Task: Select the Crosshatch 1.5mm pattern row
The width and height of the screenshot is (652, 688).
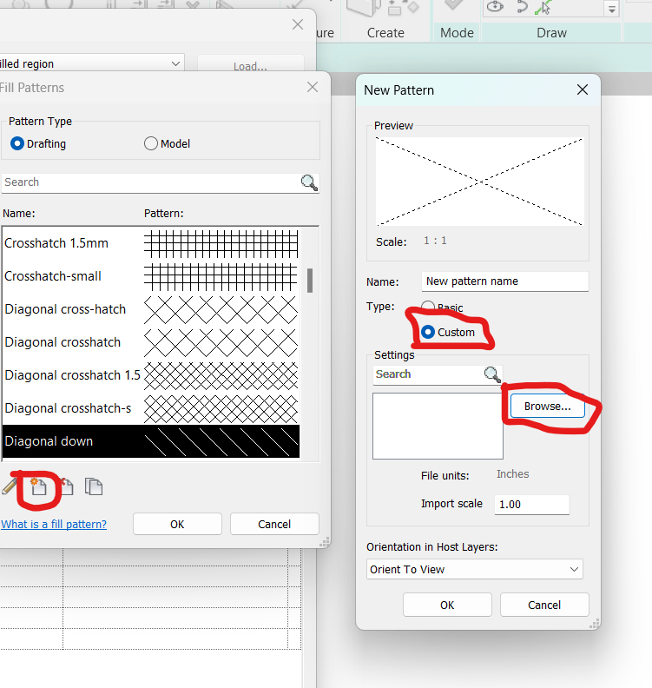Action: click(151, 243)
